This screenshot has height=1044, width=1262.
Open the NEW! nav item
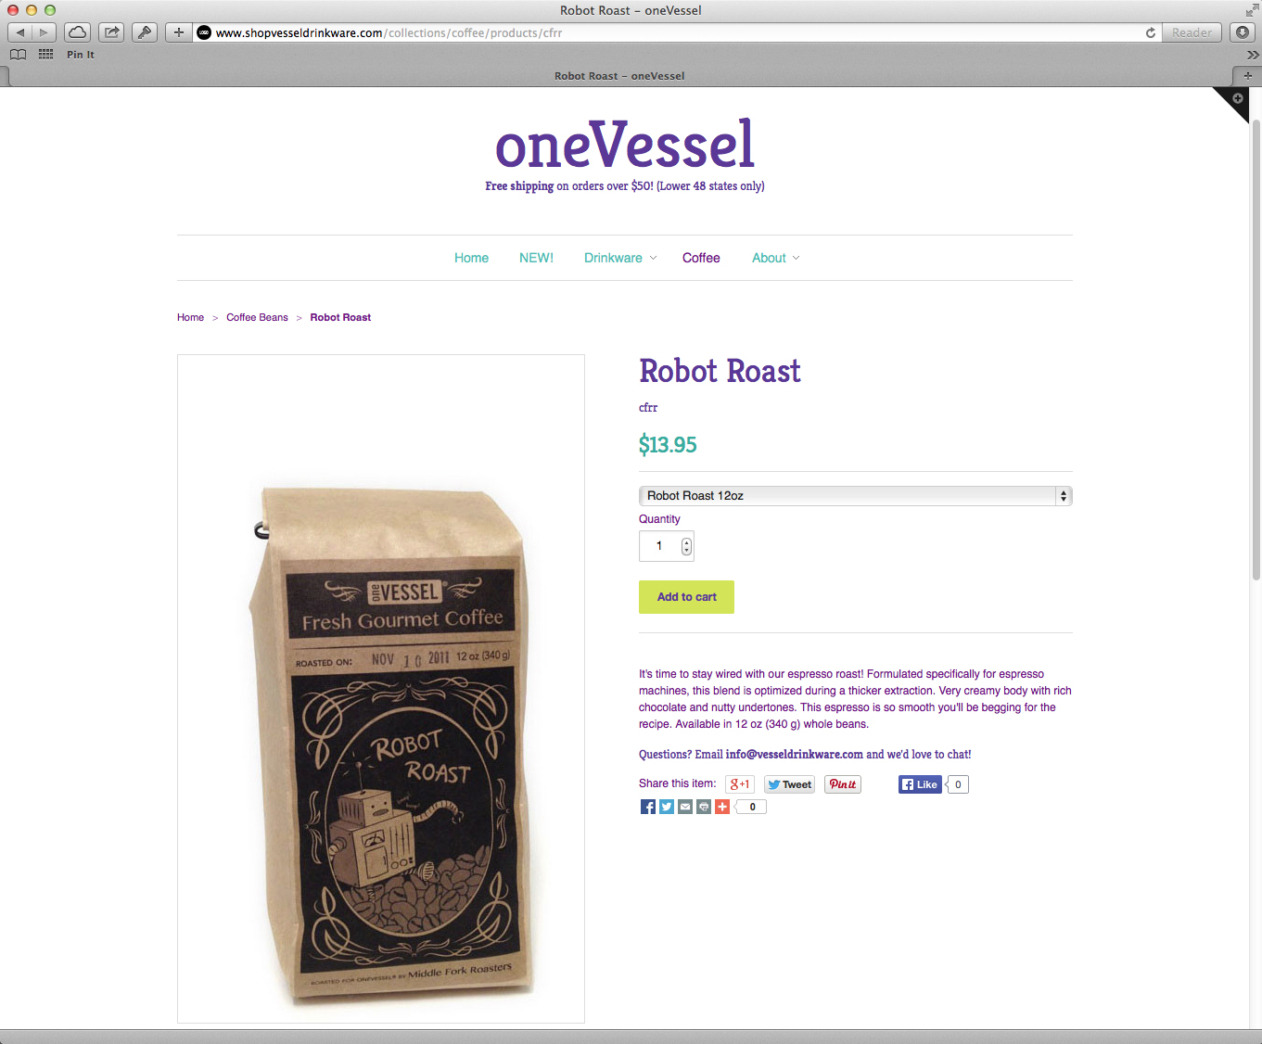click(536, 258)
